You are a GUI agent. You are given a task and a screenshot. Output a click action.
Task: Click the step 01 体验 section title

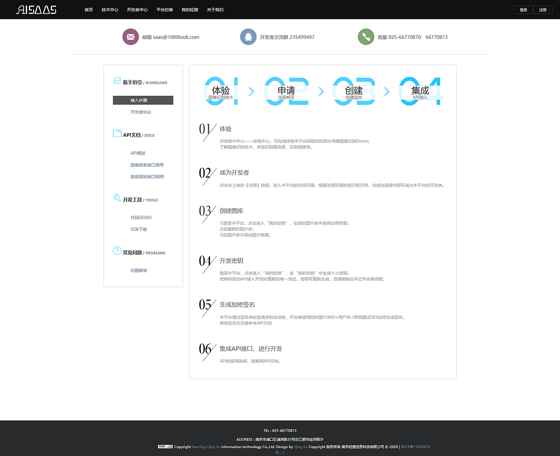tap(226, 129)
